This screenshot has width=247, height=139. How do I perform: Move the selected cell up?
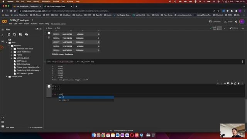pos(218,83)
